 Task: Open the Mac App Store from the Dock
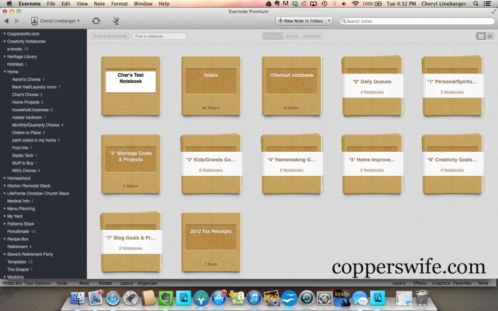219,298
